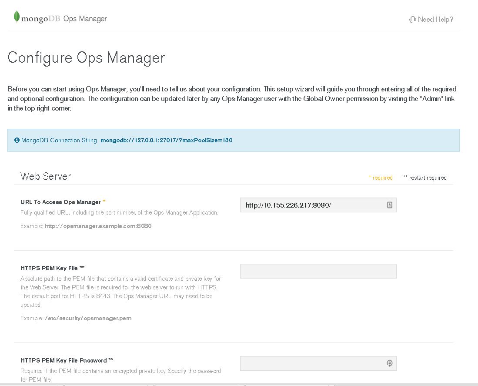Click the small keyboard icon beside URL input

[x=390, y=205]
